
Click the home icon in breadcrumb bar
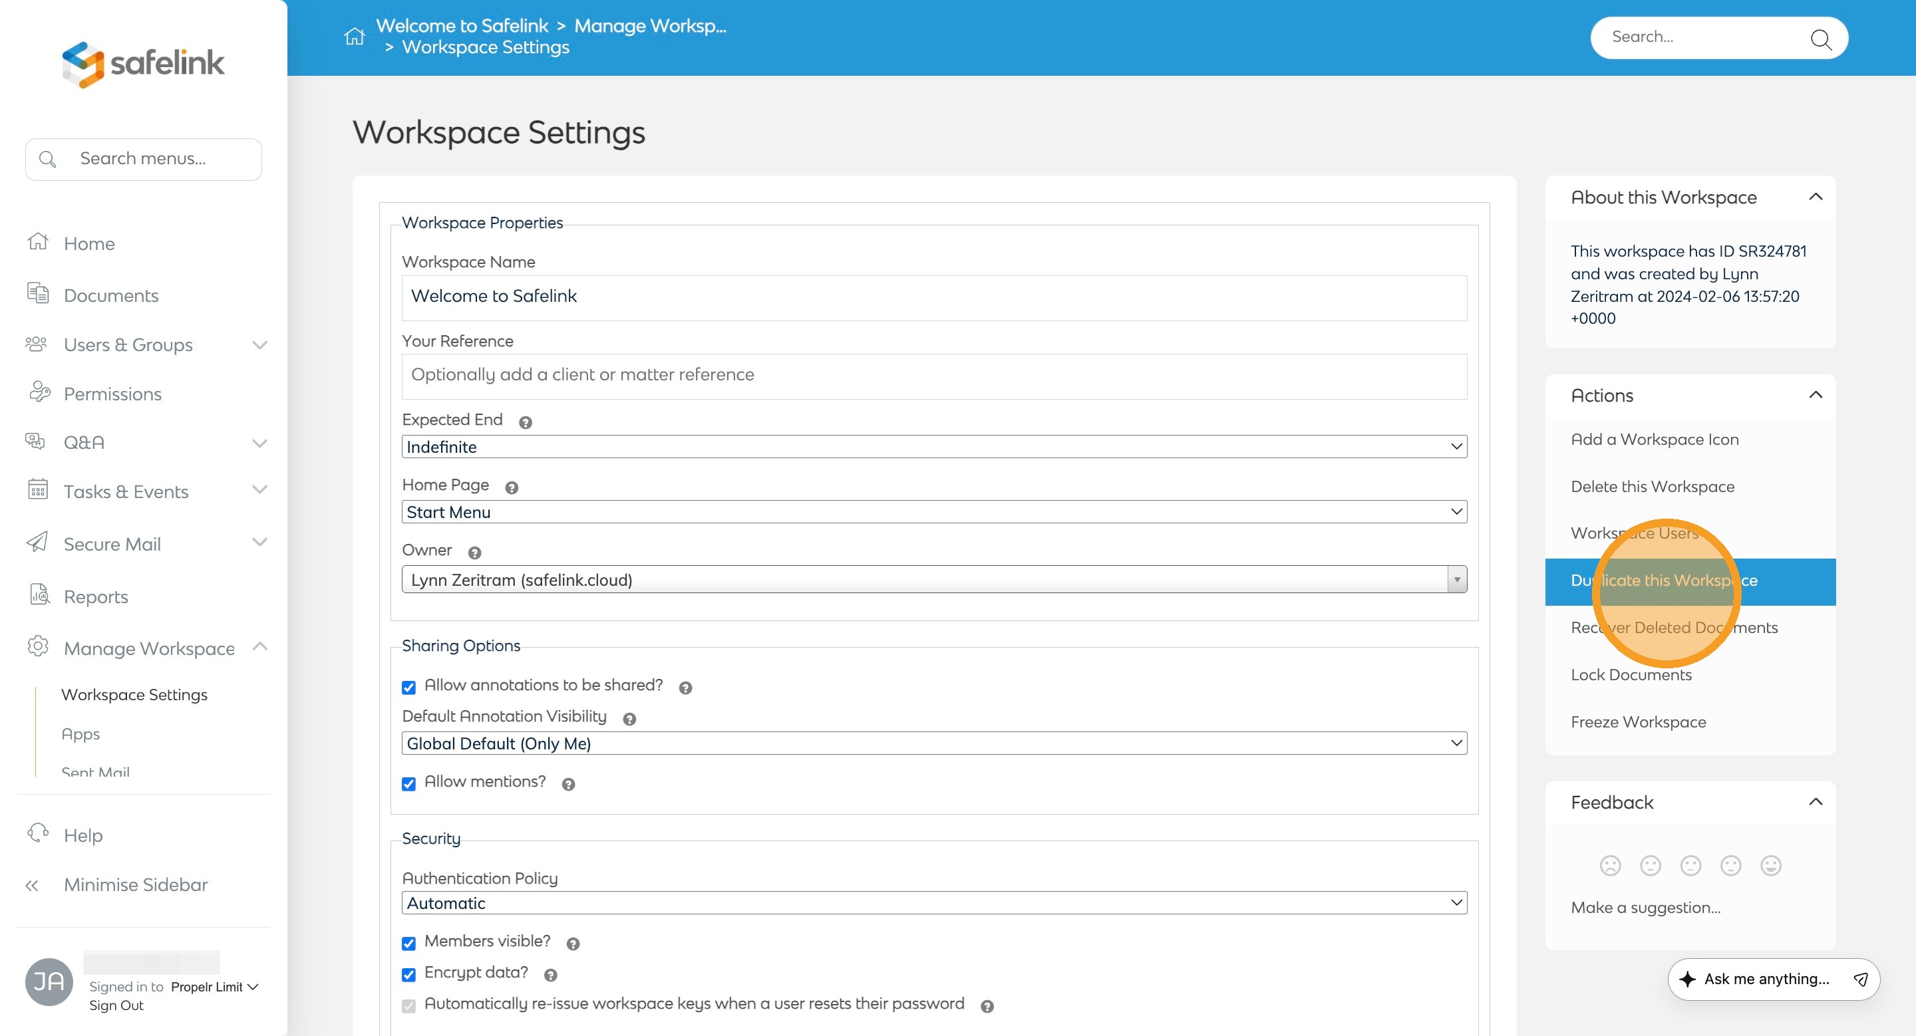coord(354,37)
